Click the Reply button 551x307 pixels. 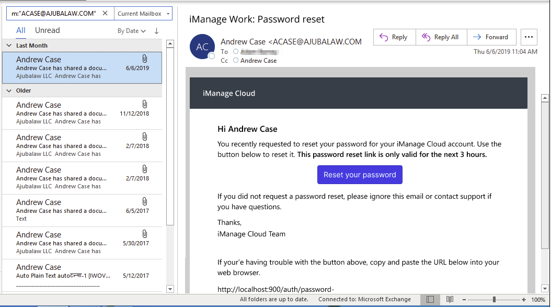394,37
